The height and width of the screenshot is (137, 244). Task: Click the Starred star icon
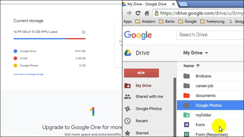(128, 133)
